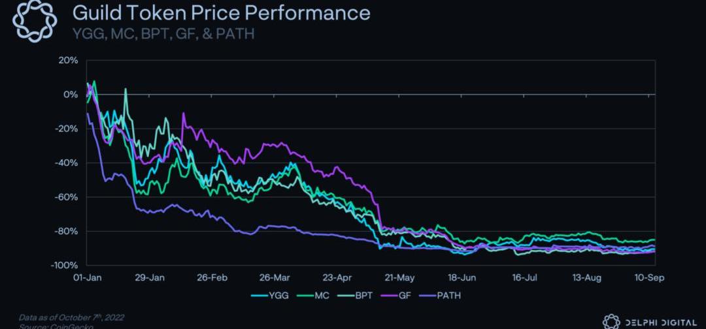
Task: Click the 16-Jul x-axis date label
Action: [524, 277]
